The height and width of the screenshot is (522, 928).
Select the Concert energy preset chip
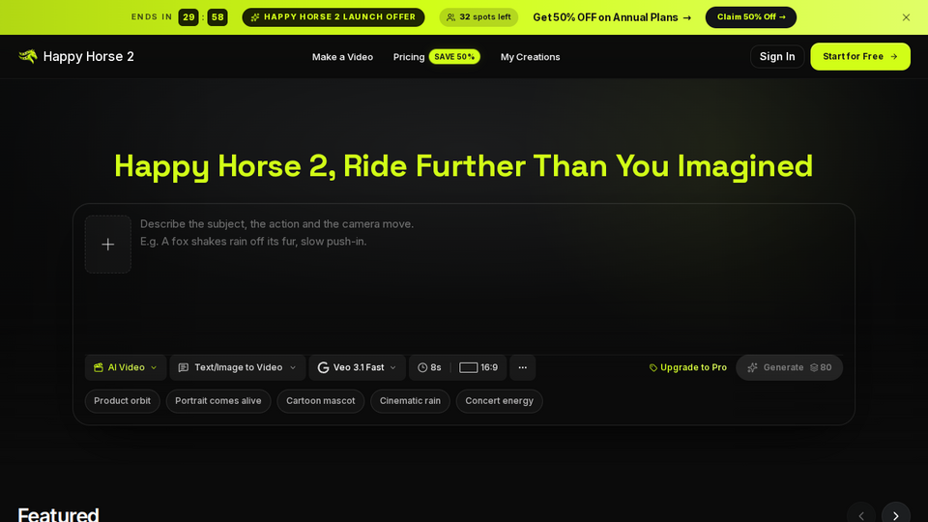click(x=500, y=400)
